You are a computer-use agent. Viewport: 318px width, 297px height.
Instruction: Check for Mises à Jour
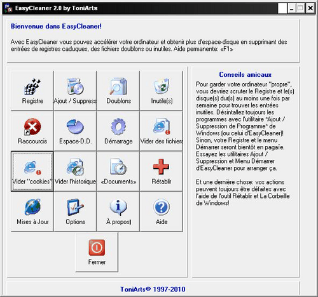tap(32, 211)
